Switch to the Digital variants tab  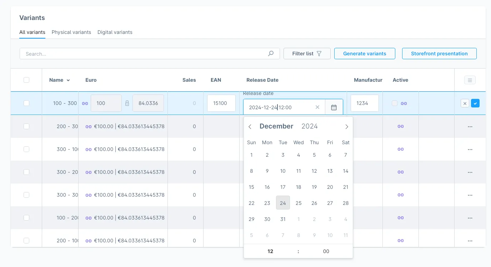[x=115, y=32]
